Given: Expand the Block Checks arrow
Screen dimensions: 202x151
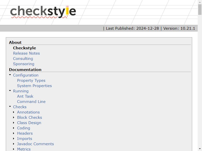Looking at the screenshot, I should coord(14,117).
